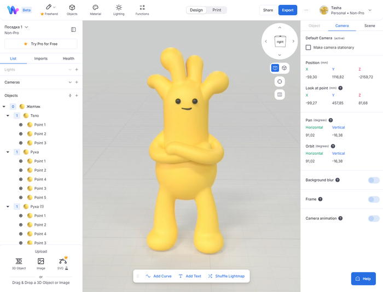
Task: Rotate view right with navigation cube arrow
Action: point(293,41)
